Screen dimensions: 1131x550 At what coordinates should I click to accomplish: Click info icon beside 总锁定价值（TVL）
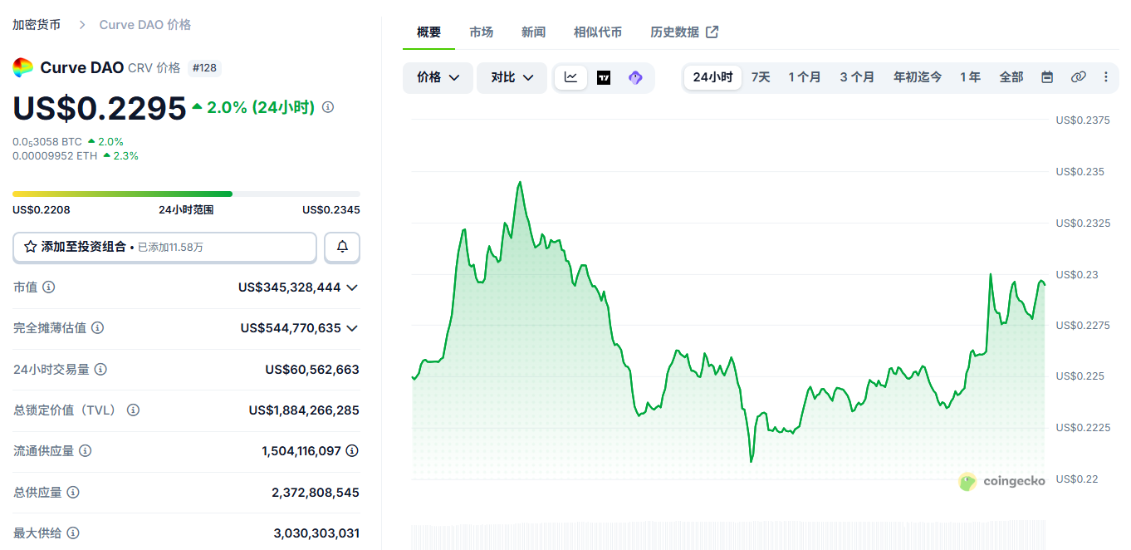coord(133,410)
